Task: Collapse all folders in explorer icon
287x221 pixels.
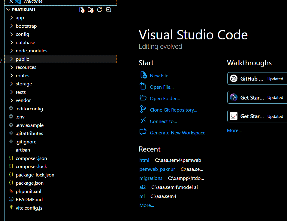Action: tap(109, 10)
